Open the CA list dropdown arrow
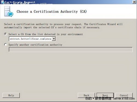 point(54,39)
